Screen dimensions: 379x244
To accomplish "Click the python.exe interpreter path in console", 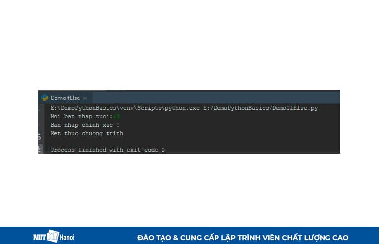I will point(125,108).
